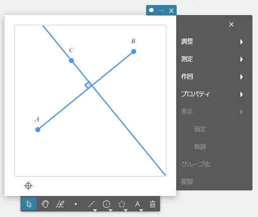
Task: Select the point tool
Action: [76, 204]
